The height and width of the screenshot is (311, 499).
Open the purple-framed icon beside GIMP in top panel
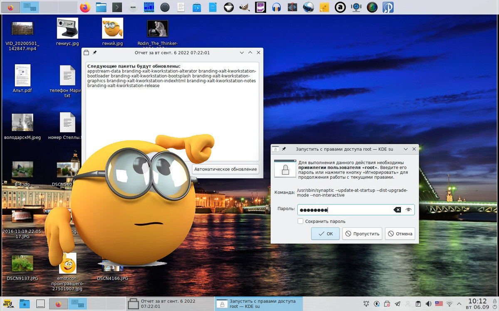pos(260,7)
